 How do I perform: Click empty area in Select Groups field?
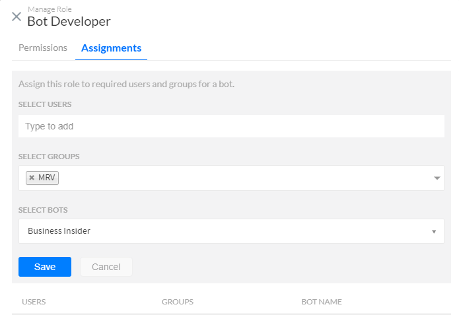pos(244,178)
